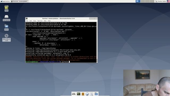Launch Terminal emulator from the dock
Screen dimensions: 170x96
click(x=79, y=94)
